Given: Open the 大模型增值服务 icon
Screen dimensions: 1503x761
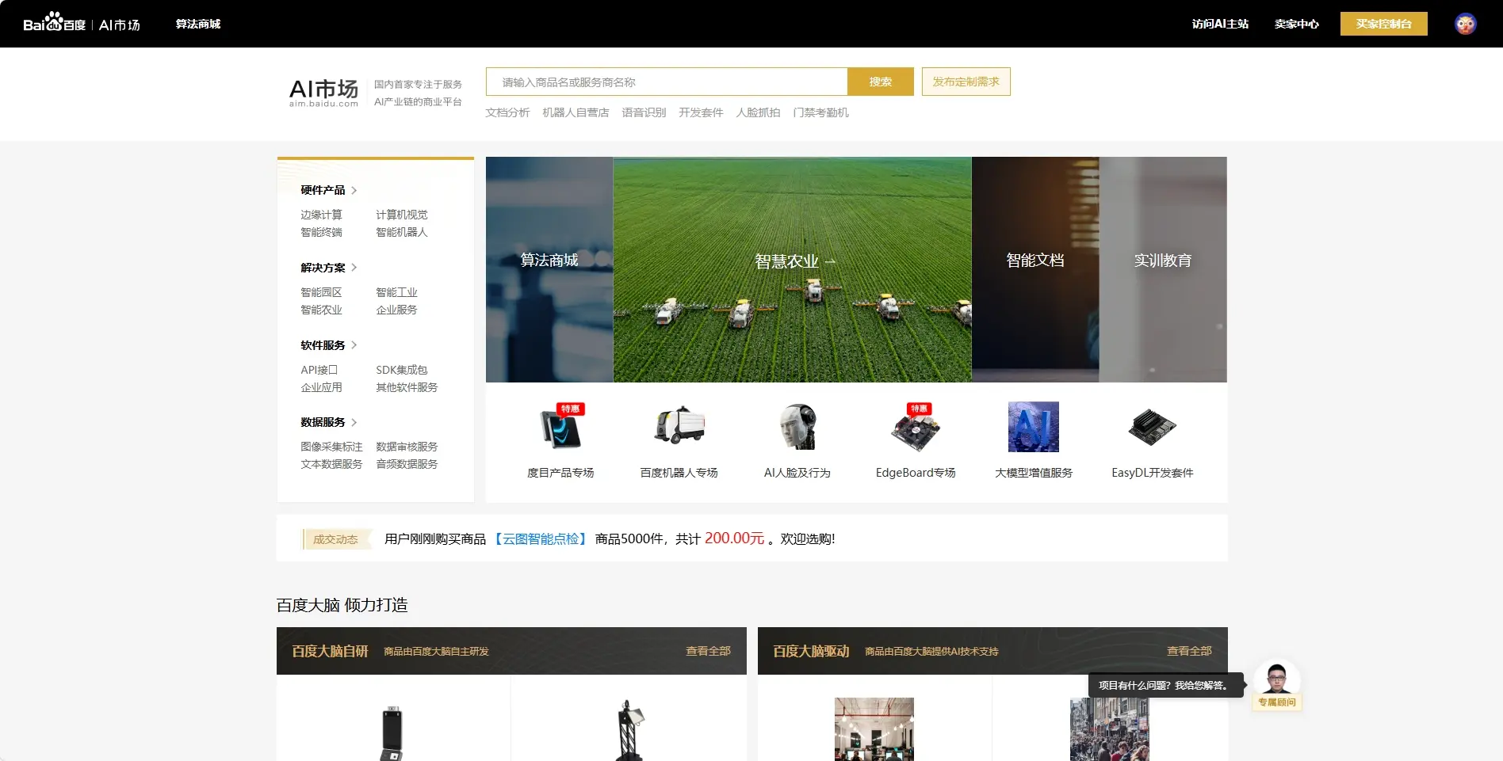Looking at the screenshot, I should (1033, 428).
